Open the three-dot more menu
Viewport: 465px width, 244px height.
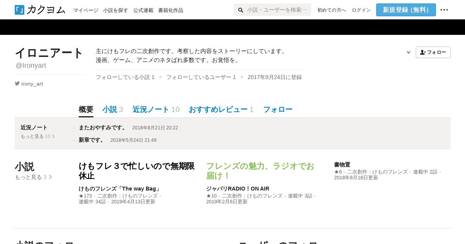444,10
